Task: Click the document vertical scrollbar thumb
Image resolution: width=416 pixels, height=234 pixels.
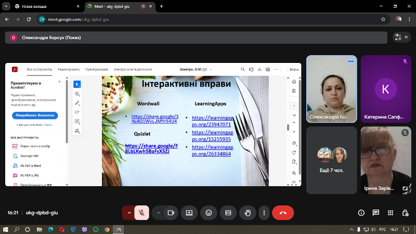Action: [288, 127]
